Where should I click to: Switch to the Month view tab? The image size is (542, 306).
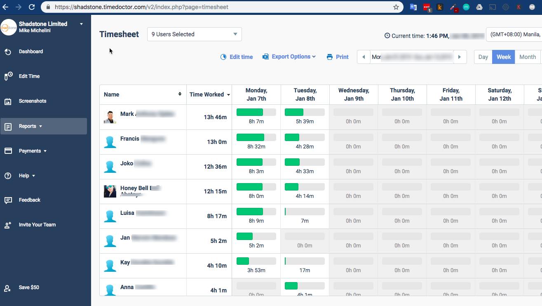[x=528, y=57]
